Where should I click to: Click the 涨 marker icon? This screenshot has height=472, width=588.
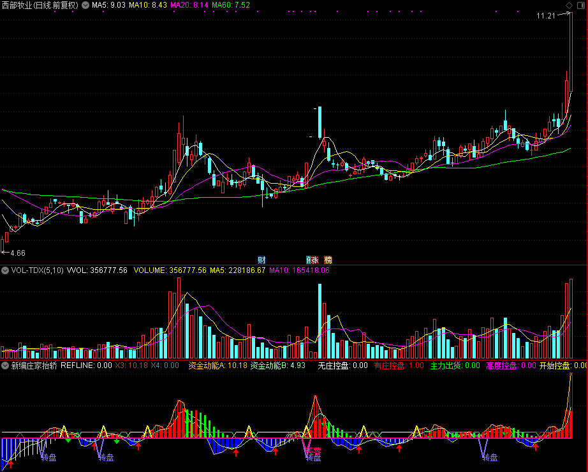314,260
